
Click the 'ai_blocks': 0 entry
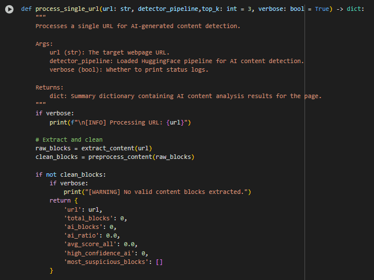pos(90,227)
